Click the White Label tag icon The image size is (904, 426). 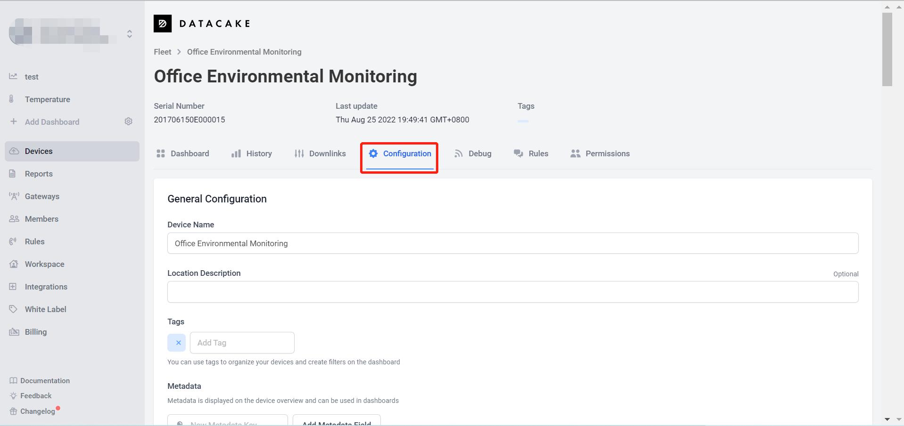[14, 309]
